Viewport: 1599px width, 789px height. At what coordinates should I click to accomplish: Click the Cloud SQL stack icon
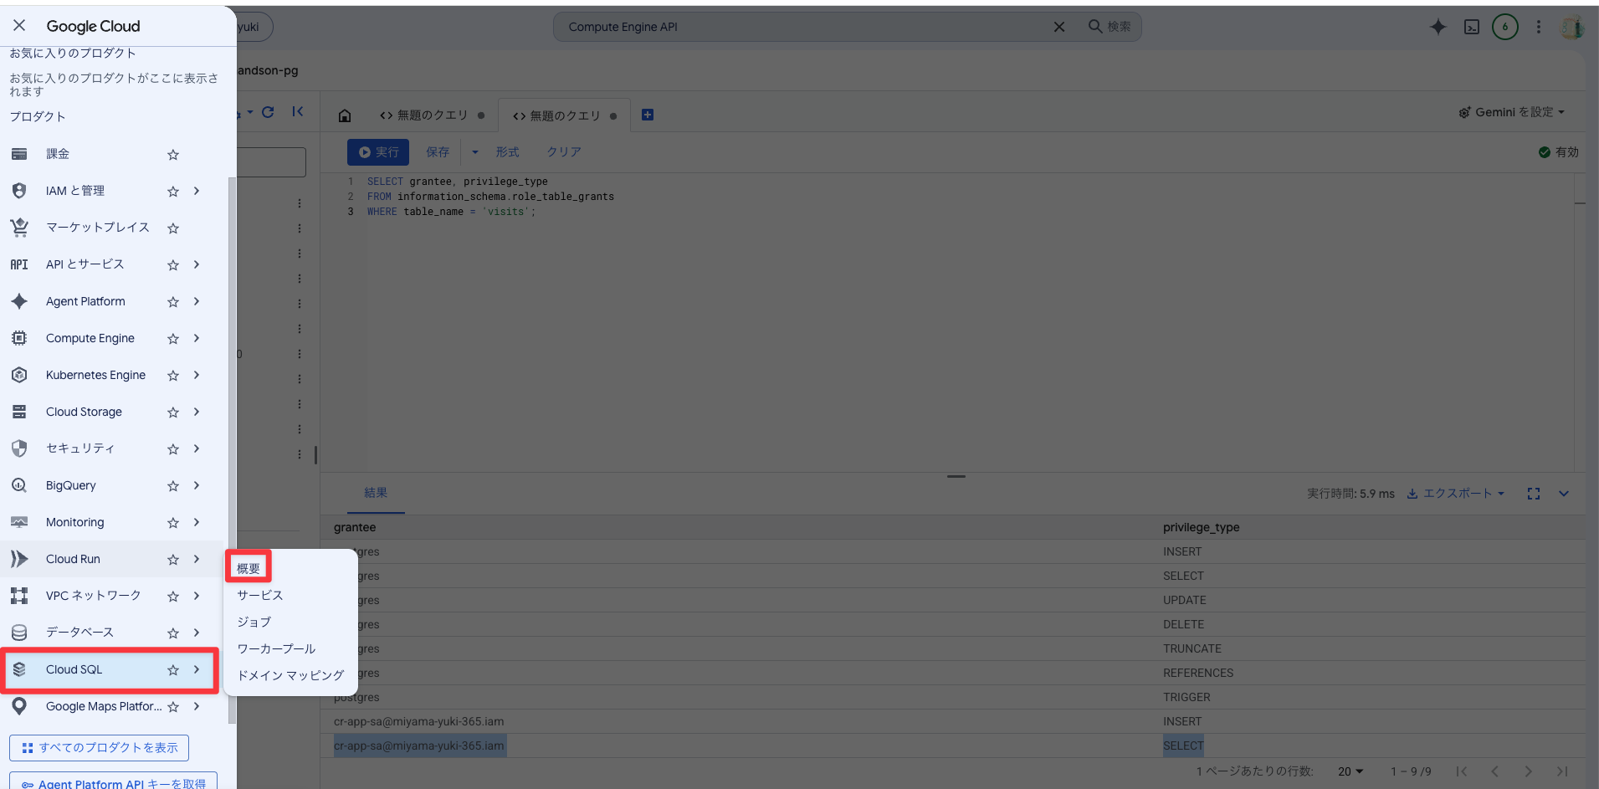(x=19, y=669)
